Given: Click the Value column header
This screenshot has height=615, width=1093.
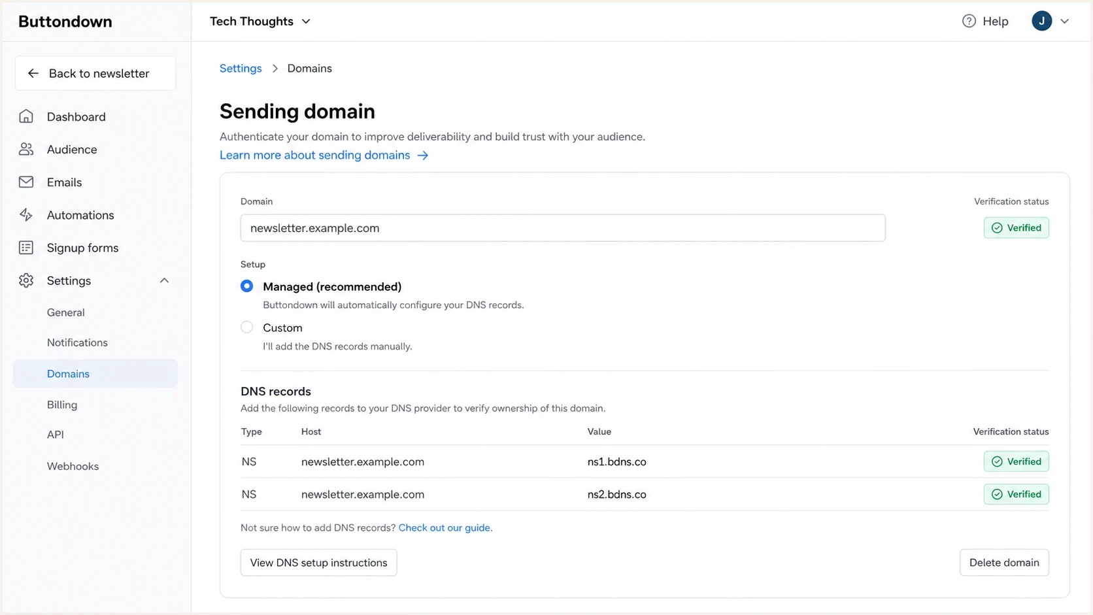Looking at the screenshot, I should click(599, 431).
